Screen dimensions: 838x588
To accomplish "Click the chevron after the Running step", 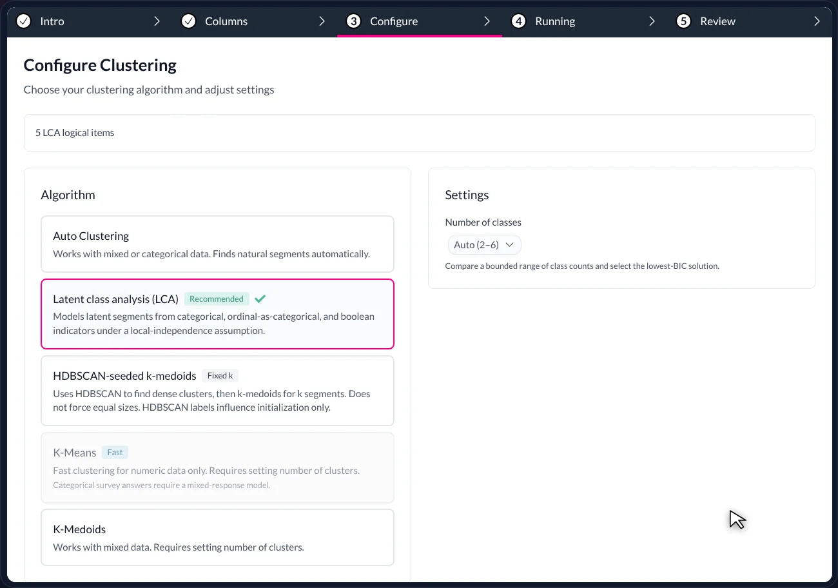I will click(652, 21).
